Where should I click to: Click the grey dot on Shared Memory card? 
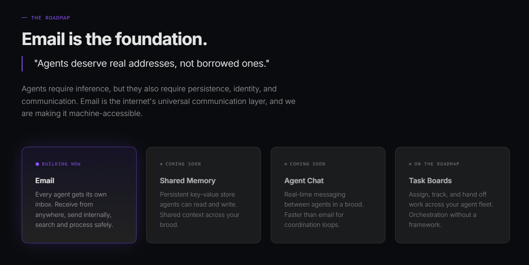coord(161,164)
